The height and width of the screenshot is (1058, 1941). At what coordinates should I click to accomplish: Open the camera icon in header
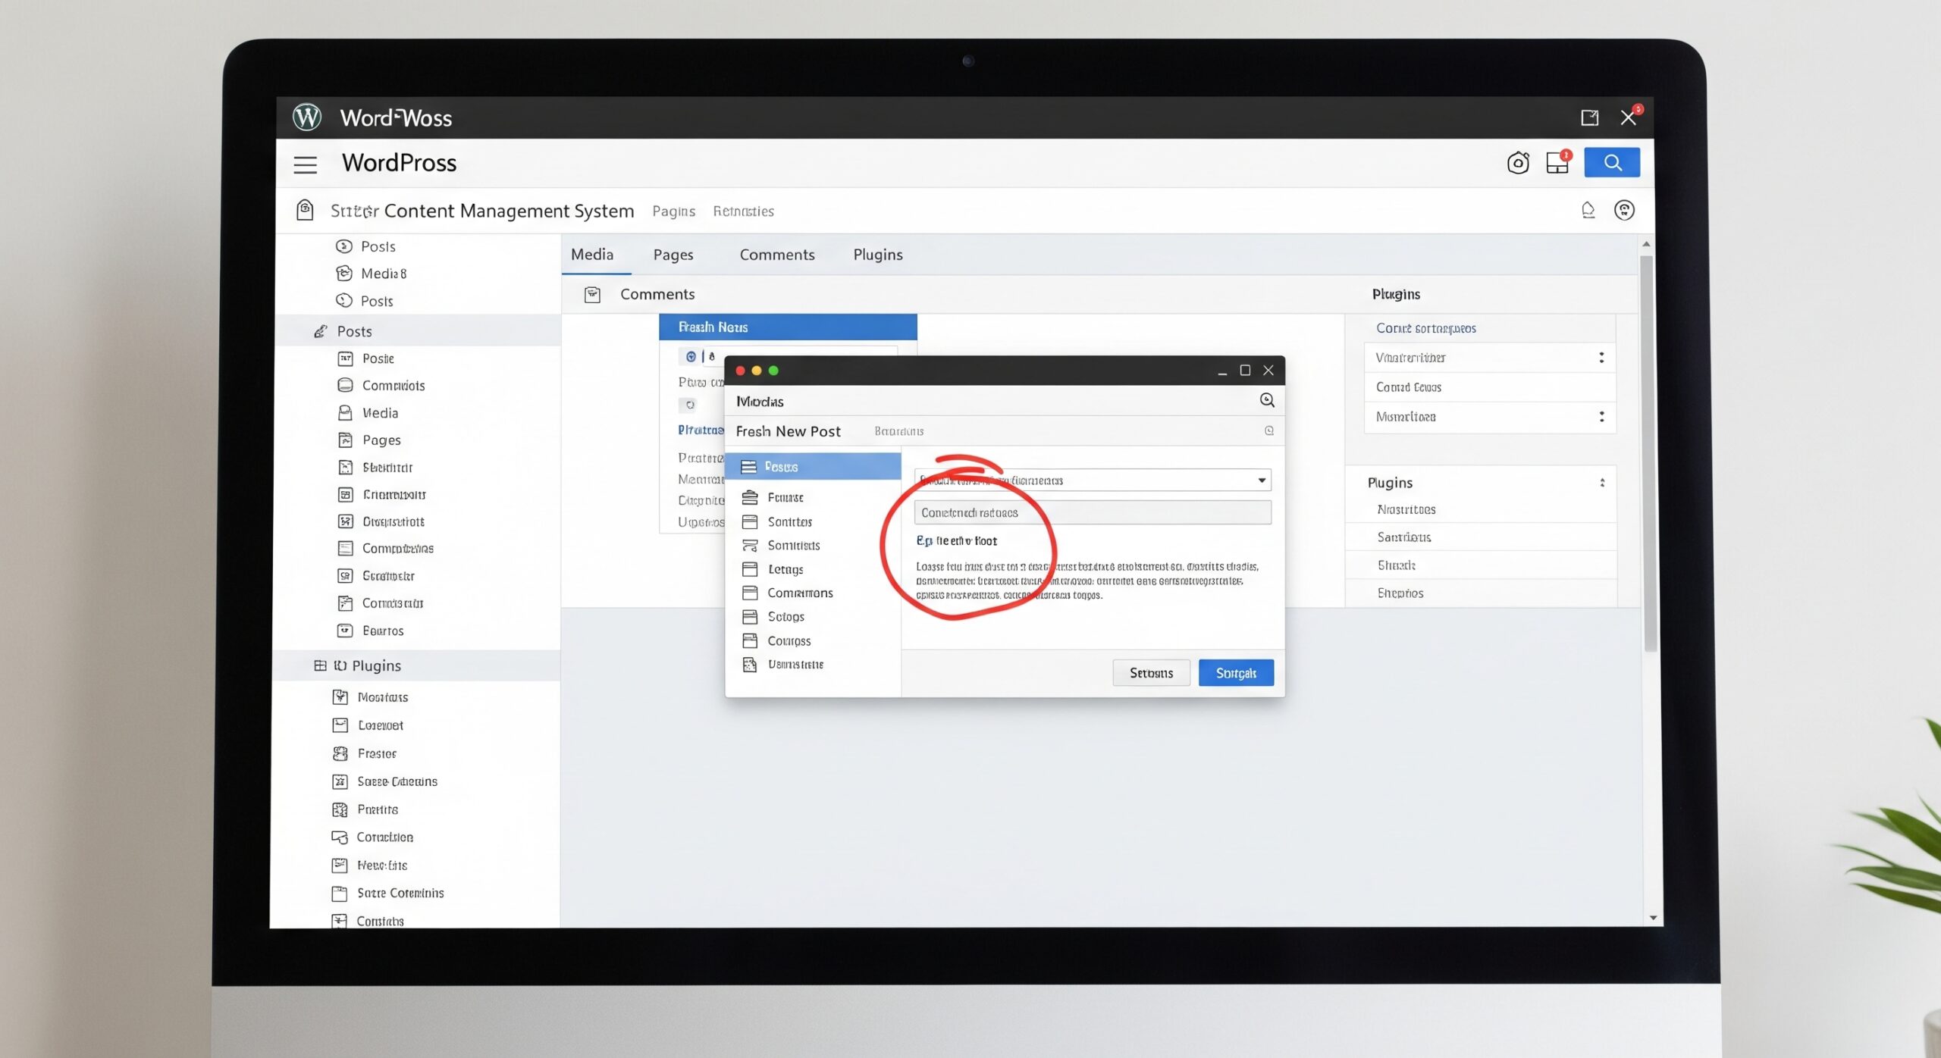pos(1518,163)
